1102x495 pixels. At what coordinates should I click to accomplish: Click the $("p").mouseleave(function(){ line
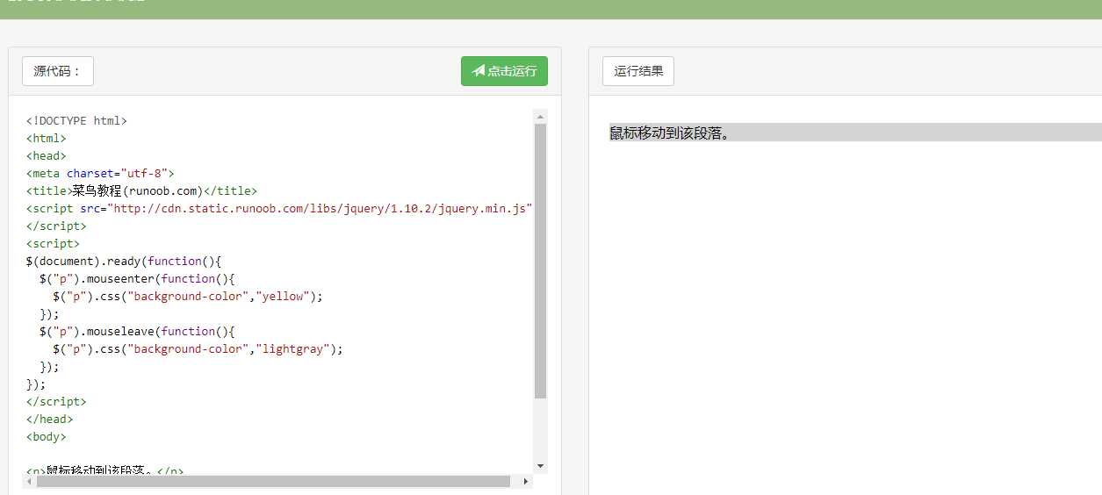137,332
